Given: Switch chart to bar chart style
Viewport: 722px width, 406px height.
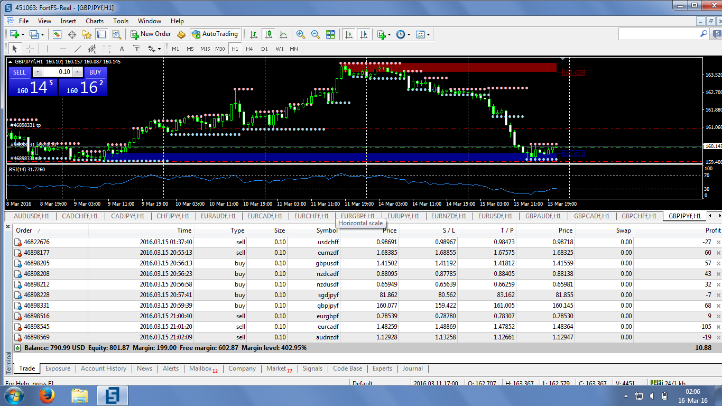Looking at the screenshot, I should click(x=254, y=34).
